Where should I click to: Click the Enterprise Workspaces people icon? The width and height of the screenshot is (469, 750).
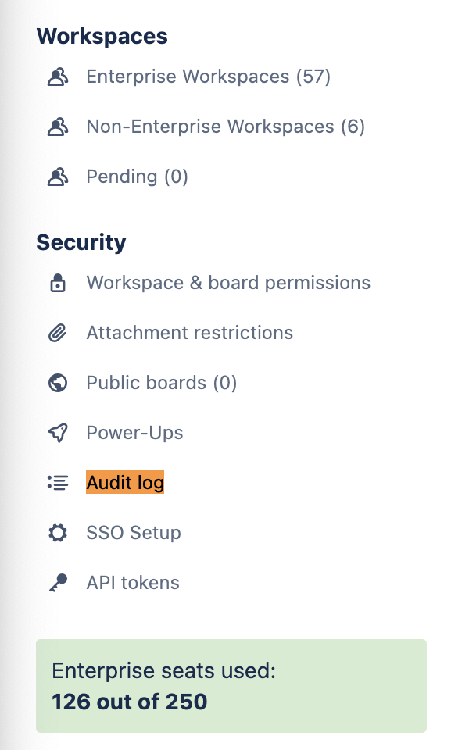(58, 77)
